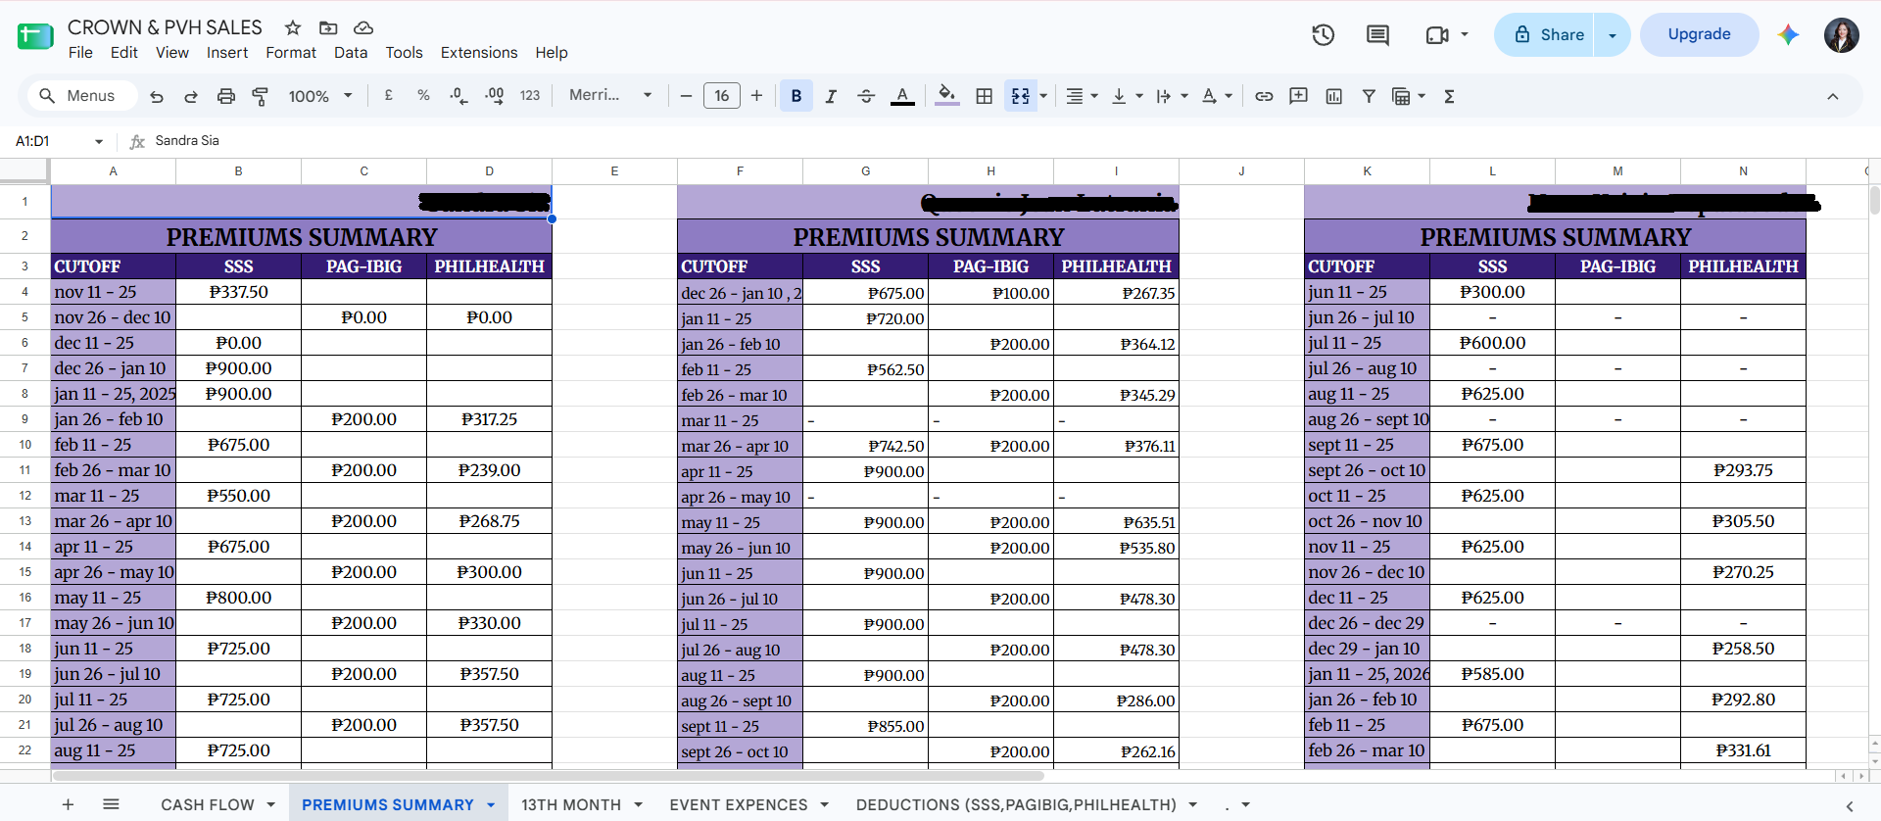Open the Extensions menu
1881x821 pixels.
click(x=479, y=53)
